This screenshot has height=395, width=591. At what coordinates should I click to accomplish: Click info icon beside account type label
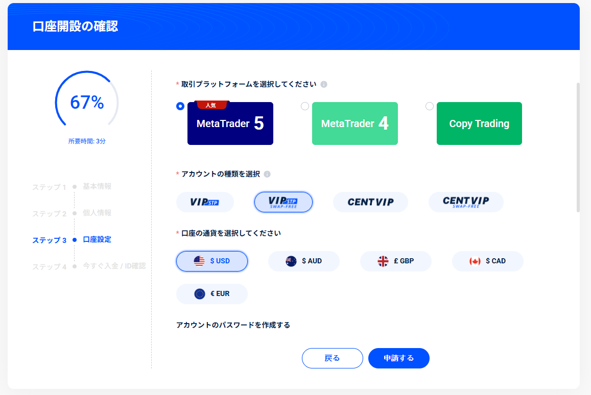click(267, 174)
